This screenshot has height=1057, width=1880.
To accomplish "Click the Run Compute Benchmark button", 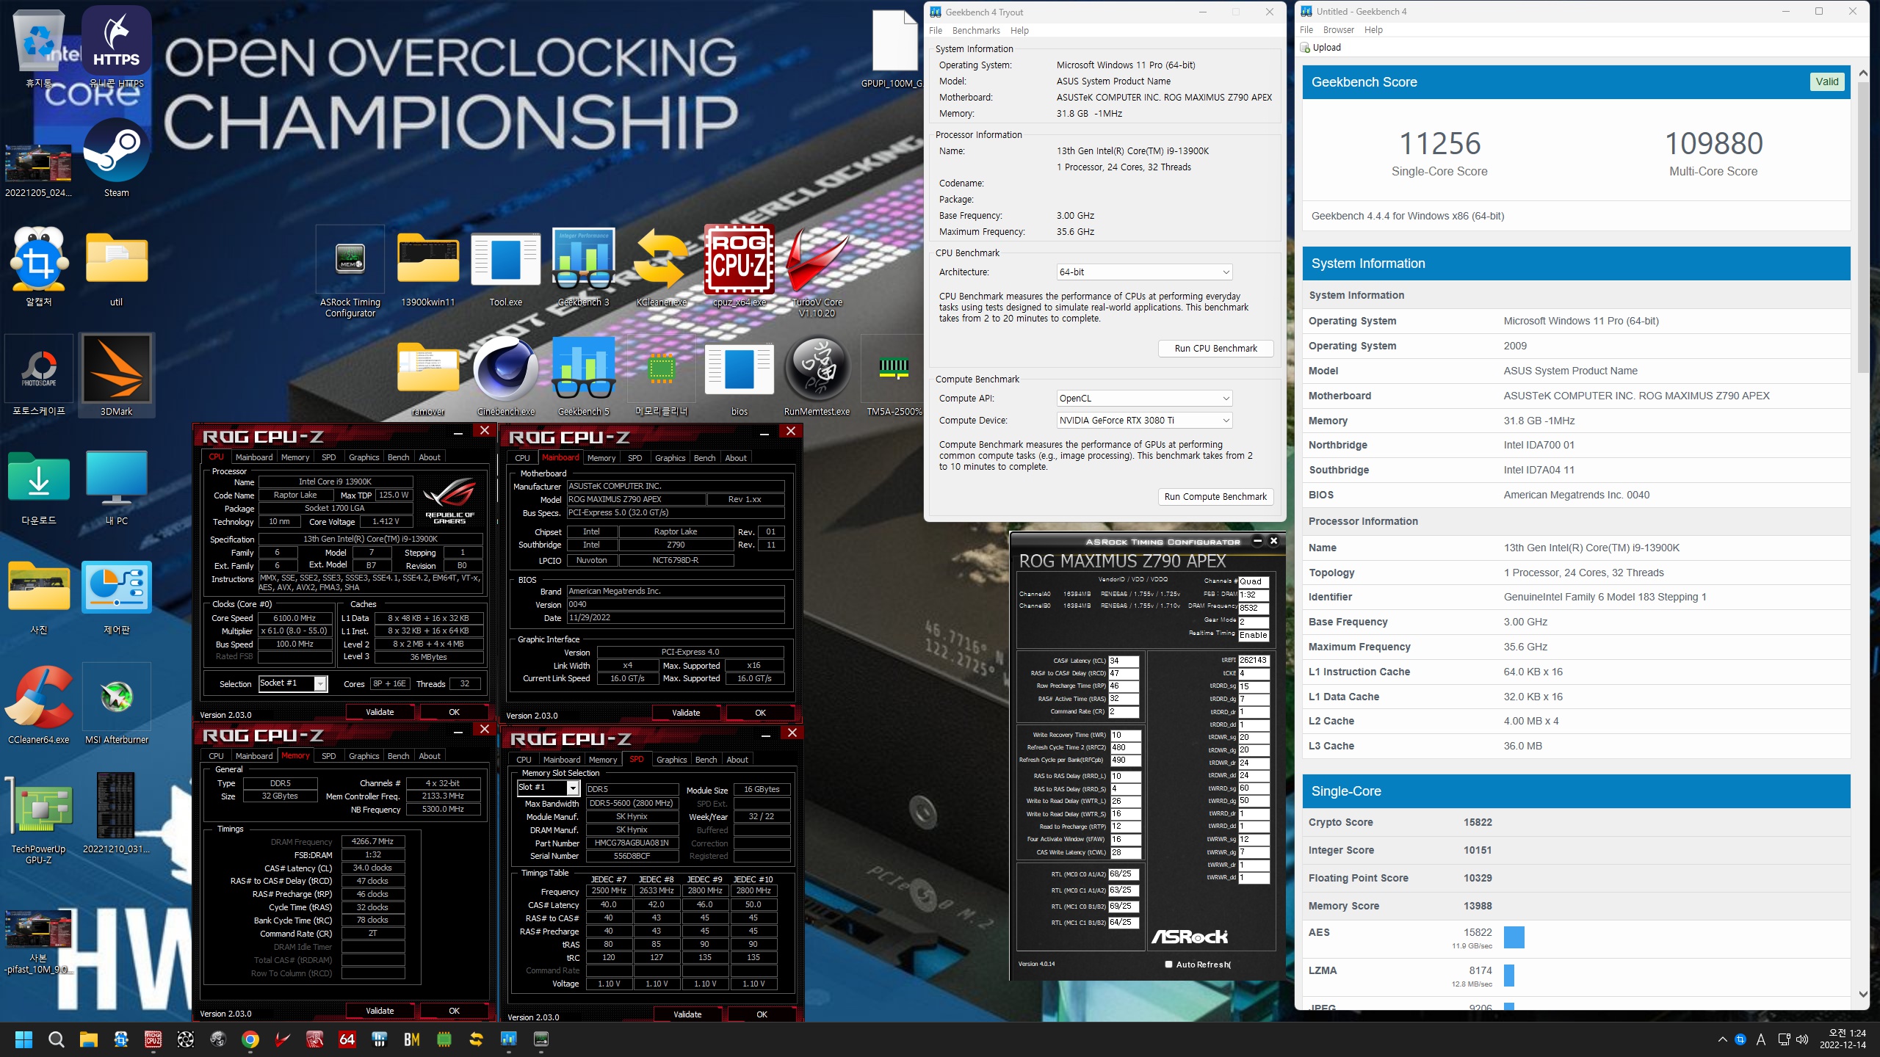I will 1215,497.
